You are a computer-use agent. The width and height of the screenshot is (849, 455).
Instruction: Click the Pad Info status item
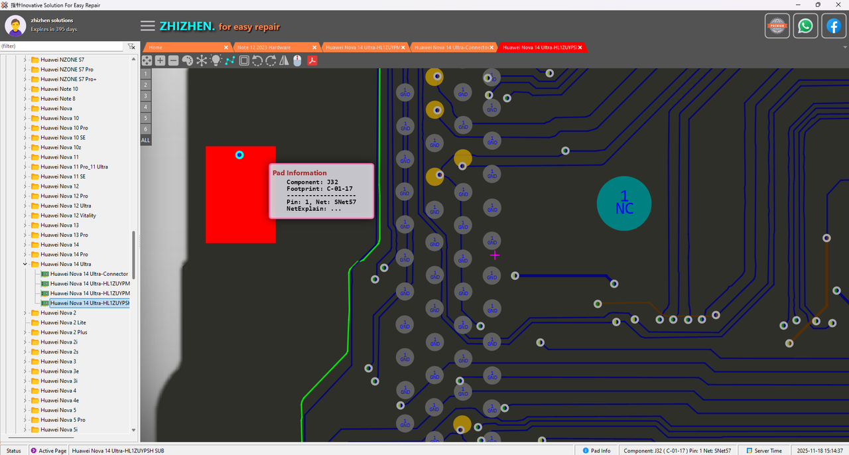(x=596, y=450)
